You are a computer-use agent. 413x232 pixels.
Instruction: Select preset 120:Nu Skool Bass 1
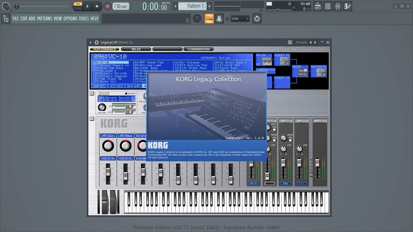click(230, 63)
